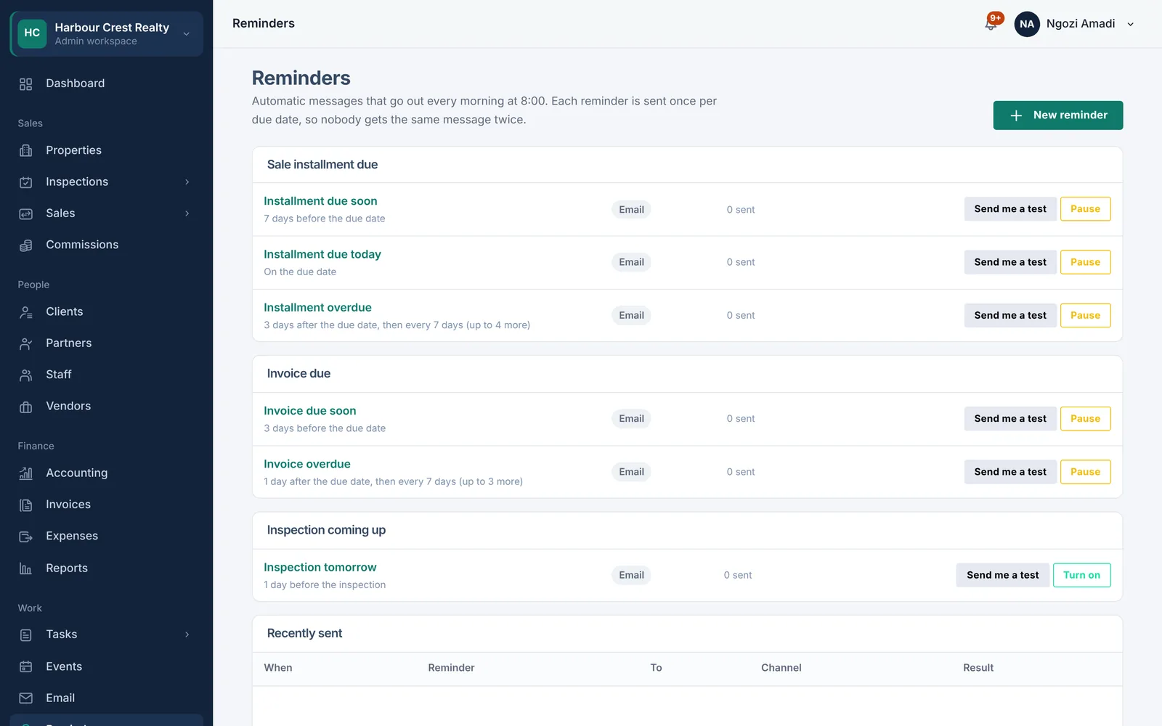Go to Sales in the sidebar
The width and height of the screenshot is (1162, 726).
click(60, 213)
